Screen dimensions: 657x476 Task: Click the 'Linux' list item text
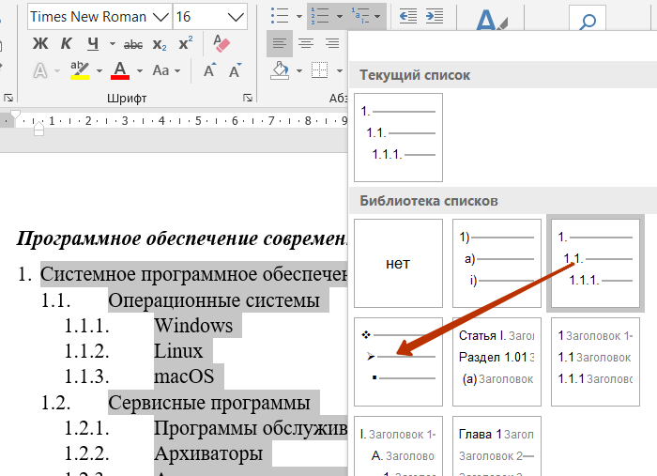178,351
